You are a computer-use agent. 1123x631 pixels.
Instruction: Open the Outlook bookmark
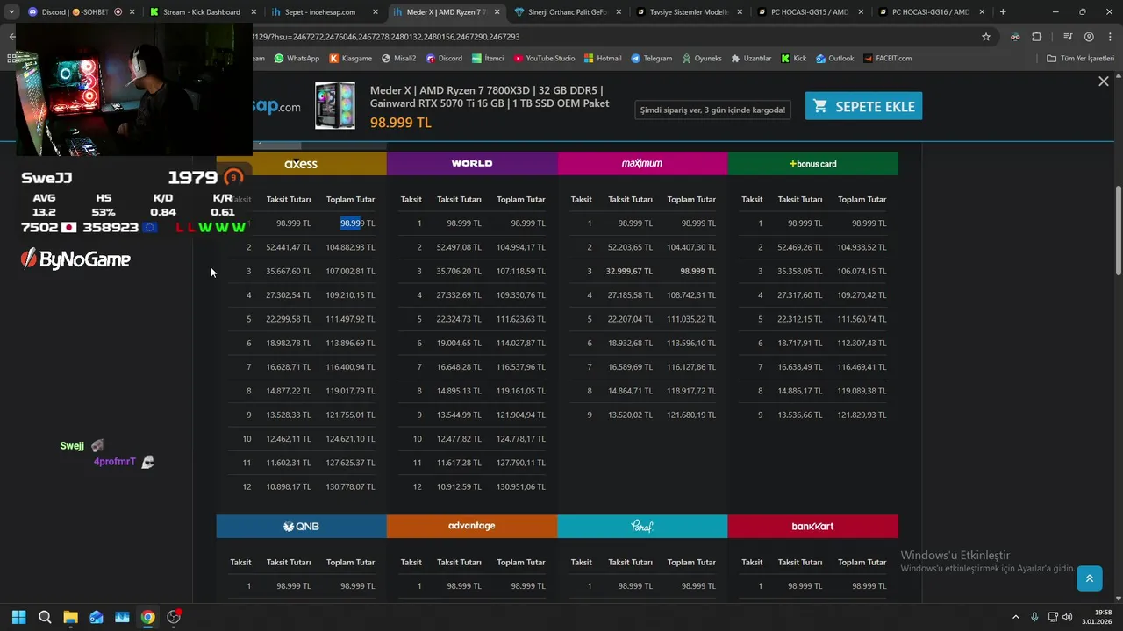tap(834, 58)
